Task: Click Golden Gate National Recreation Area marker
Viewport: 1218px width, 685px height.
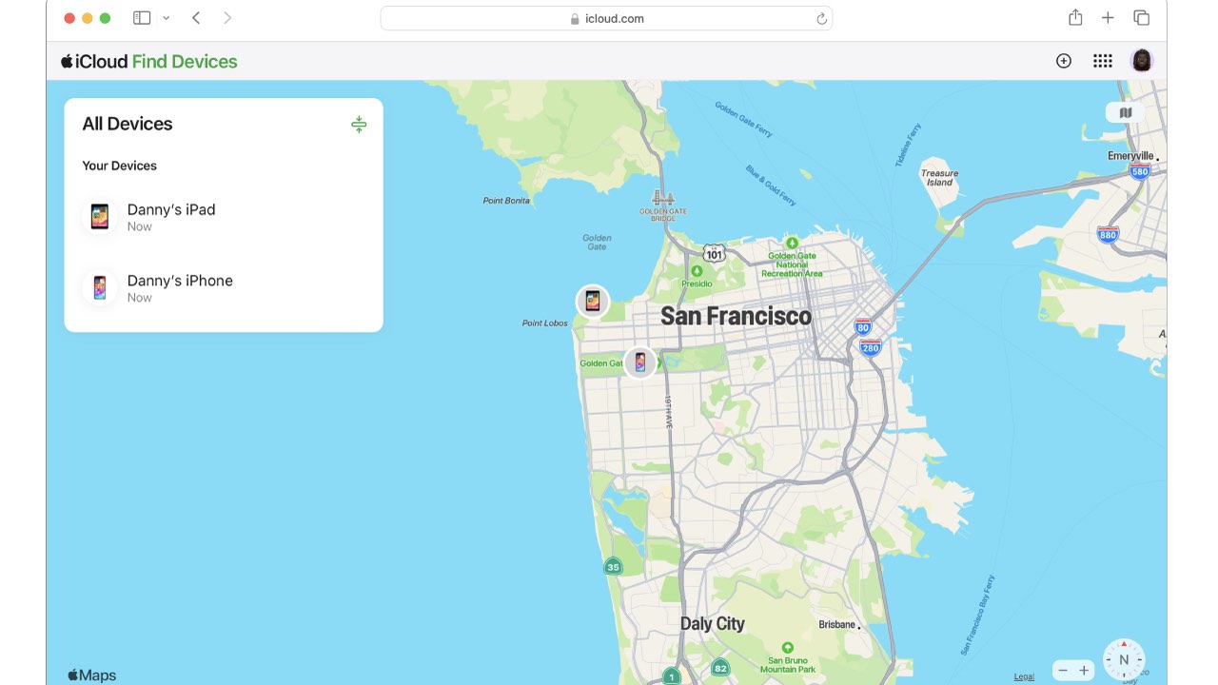Action: point(792,243)
